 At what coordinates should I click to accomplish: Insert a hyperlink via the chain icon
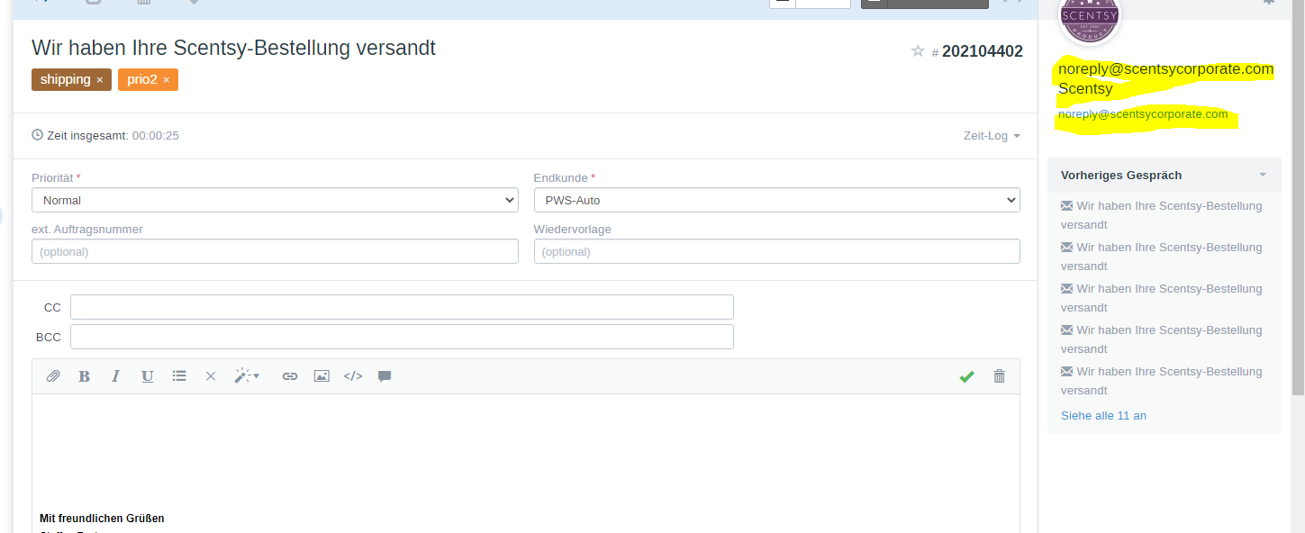(290, 376)
